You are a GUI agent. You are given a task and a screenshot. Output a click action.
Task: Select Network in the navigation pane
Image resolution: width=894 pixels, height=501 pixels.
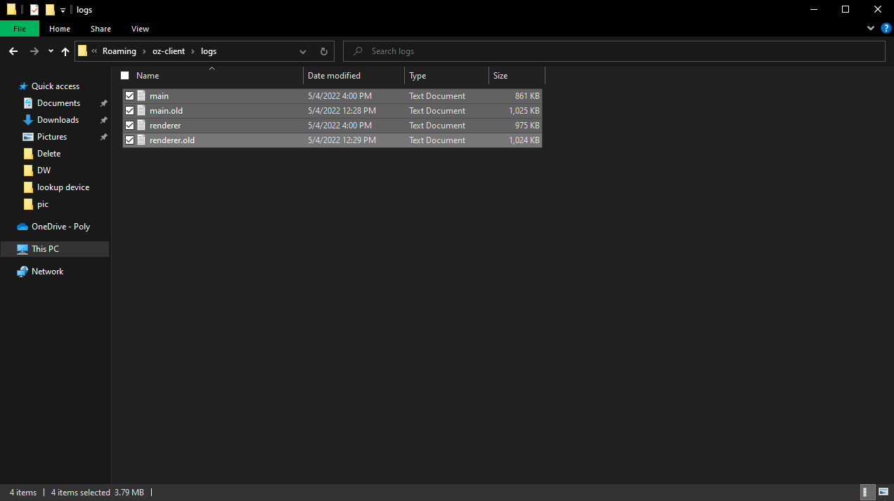point(46,271)
